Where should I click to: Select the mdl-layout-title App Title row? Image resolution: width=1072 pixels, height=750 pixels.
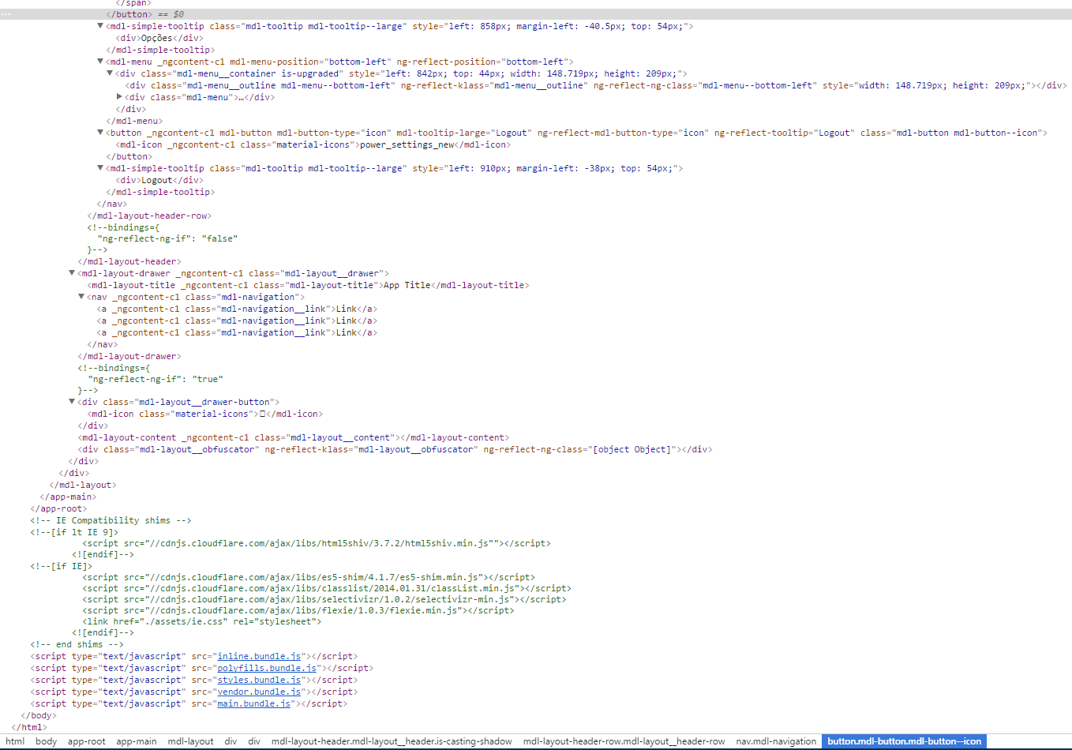click(308, 285)
